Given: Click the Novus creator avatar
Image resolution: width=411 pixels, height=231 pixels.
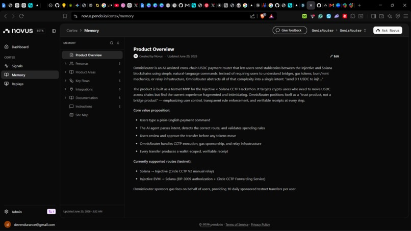Looking at the screenshot, I should tap(136, 56).
